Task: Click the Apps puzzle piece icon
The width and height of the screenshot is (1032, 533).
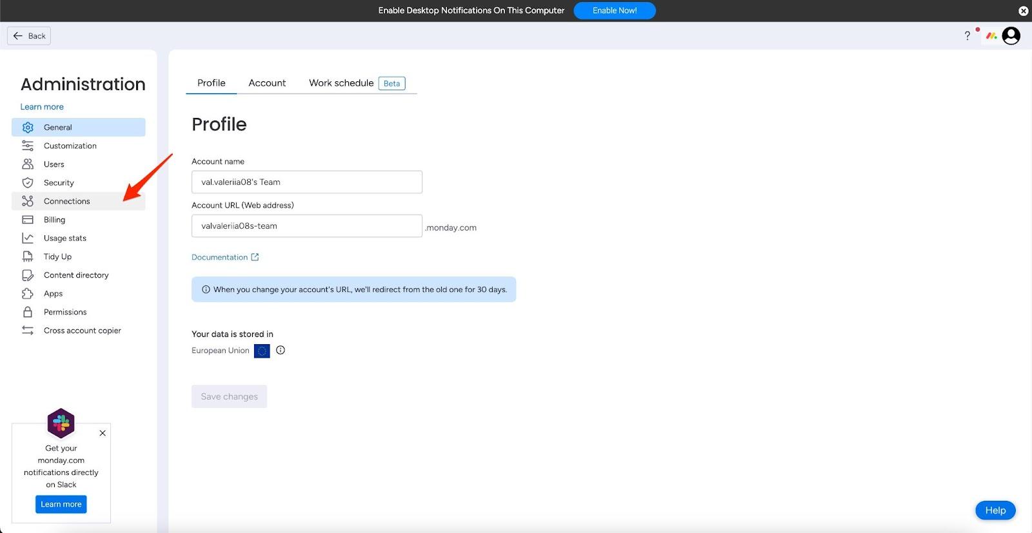Action: (28, 294)
